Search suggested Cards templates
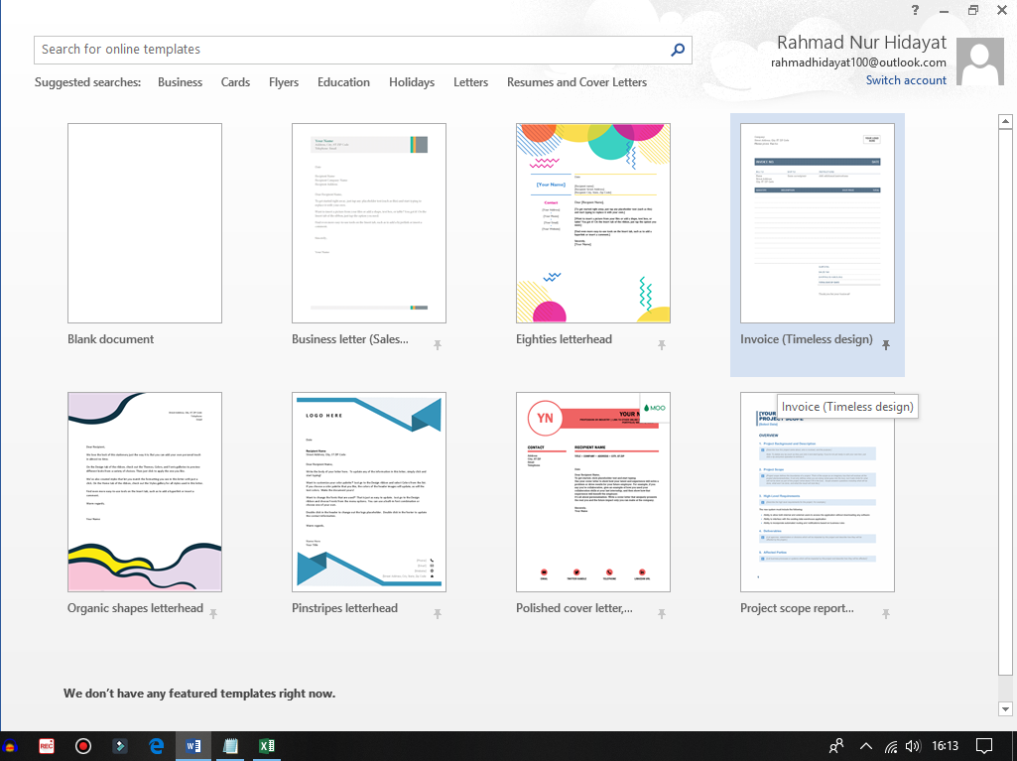Viewport: 1017px width, 761px height. pos(235,82)
